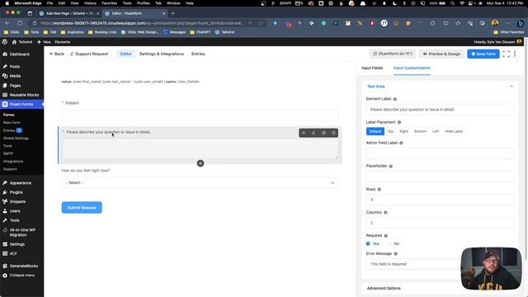Click the move handle on the selected textarea toolbar

[304, 133]
